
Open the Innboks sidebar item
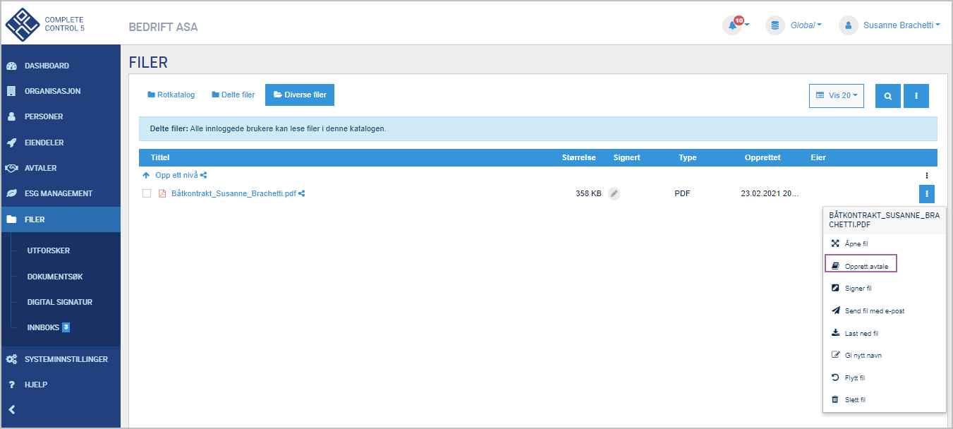click(x=44, y=327)
